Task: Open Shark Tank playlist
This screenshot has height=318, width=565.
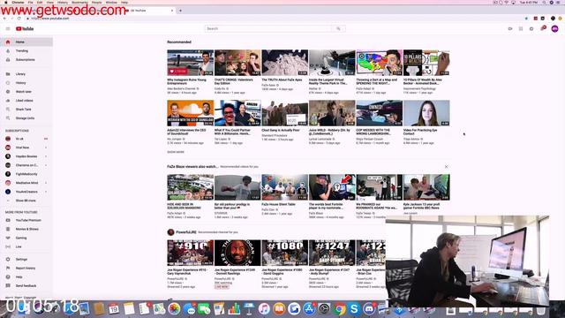Action: [x=26, y=110]
